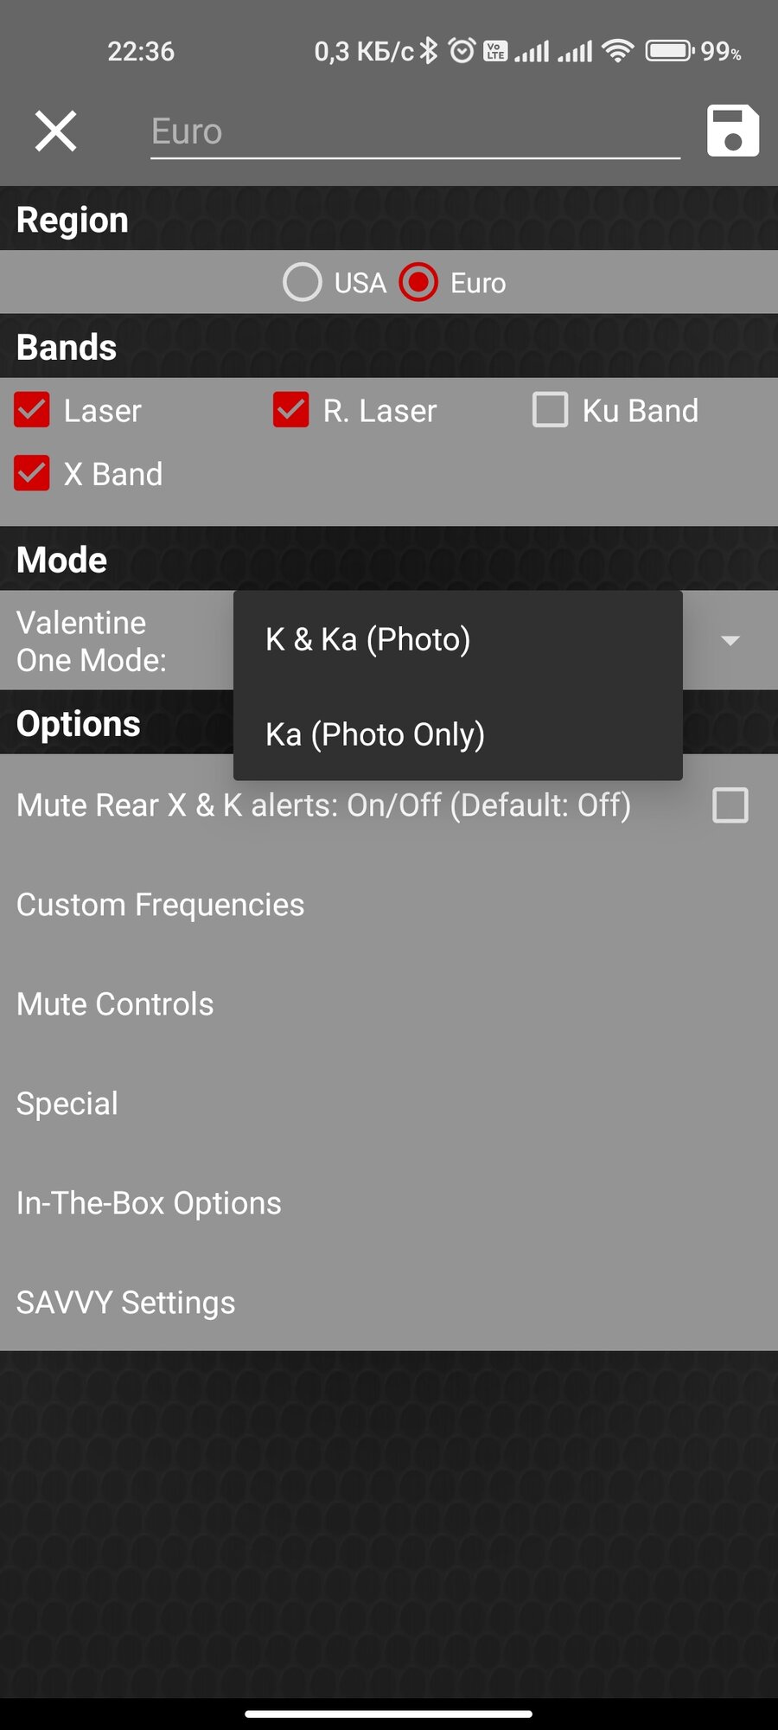Image resolution: width=778 pixels, height=1730 pixels.
Task: Select the Euro region radio button
Action: 419,283
